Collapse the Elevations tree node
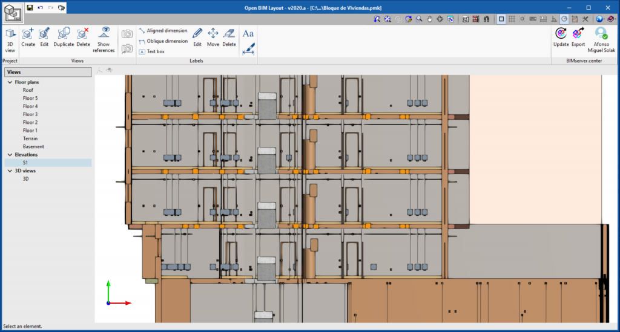The width and height of the screenshot is (620, 332). (10, 155)
